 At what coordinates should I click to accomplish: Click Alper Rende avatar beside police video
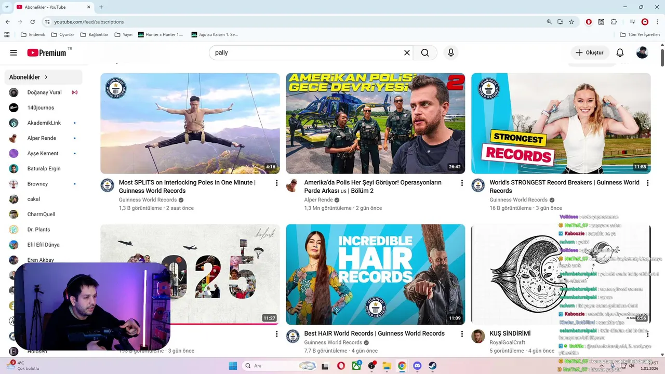(x=292, y=185)
